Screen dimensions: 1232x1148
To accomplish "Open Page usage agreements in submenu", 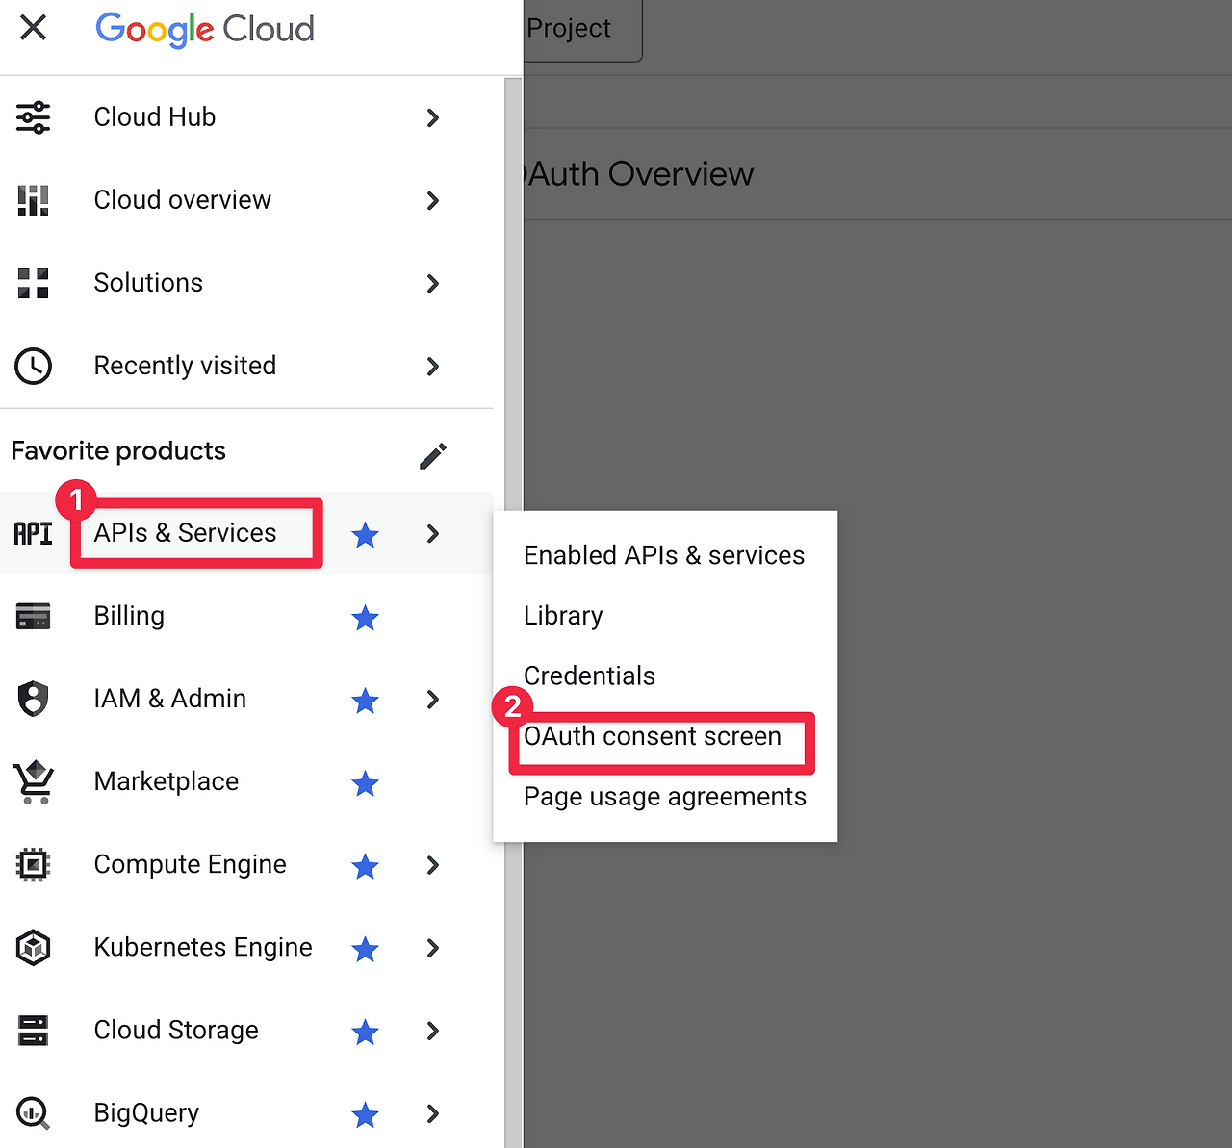I will 665,797.
